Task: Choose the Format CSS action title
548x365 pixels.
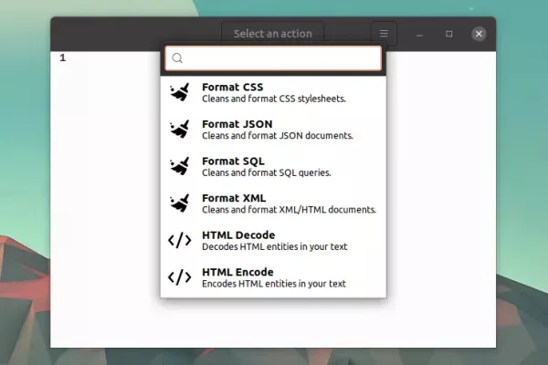Action: [232, 87]
